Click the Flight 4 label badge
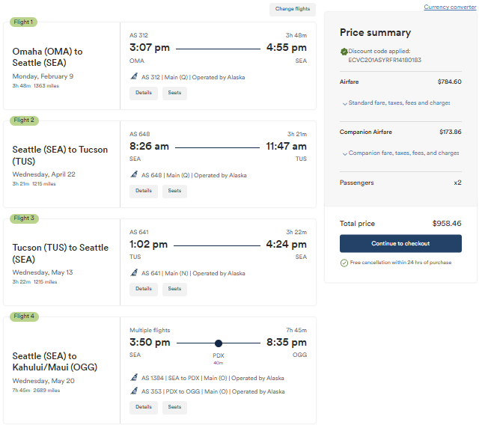485x431 pixels. (24, 317)
